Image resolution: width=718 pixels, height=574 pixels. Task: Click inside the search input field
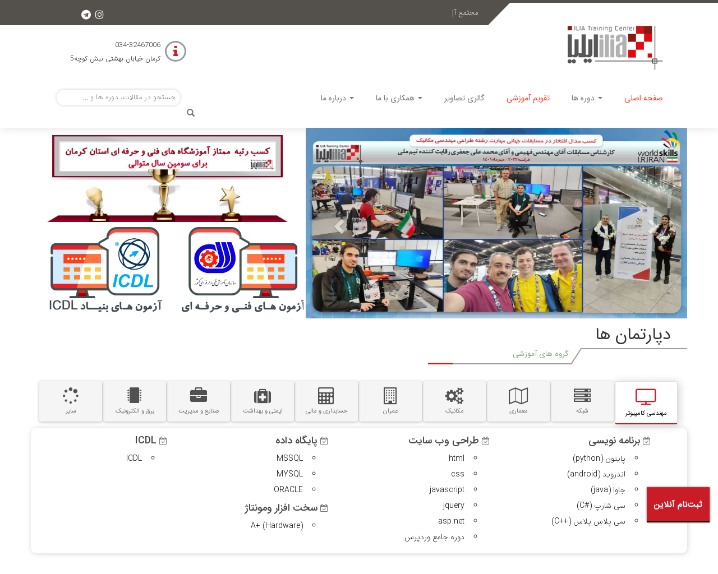click(x=118, y=97)
